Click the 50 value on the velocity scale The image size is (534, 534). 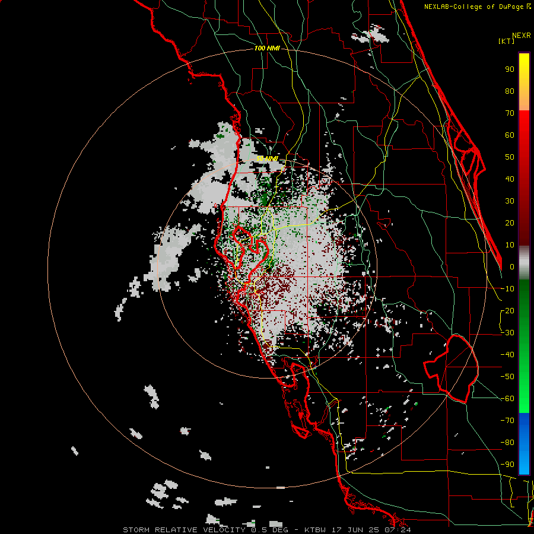(510, 157)
